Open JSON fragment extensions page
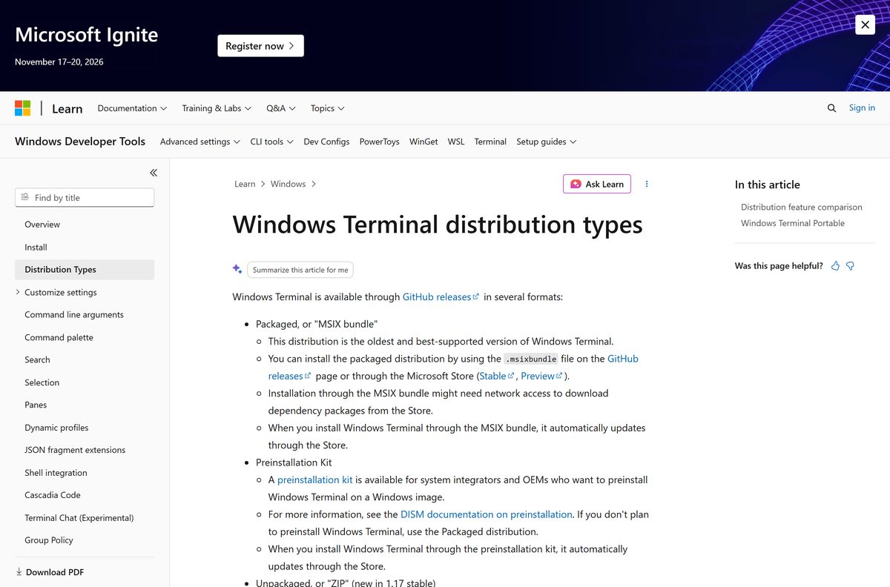The width and height of the screenshot is (890, 587). pos(75,450)
